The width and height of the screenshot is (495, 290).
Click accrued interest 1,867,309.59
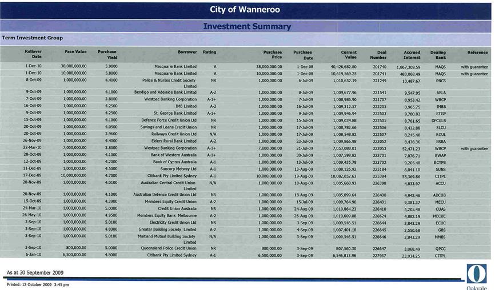point(408,67)
